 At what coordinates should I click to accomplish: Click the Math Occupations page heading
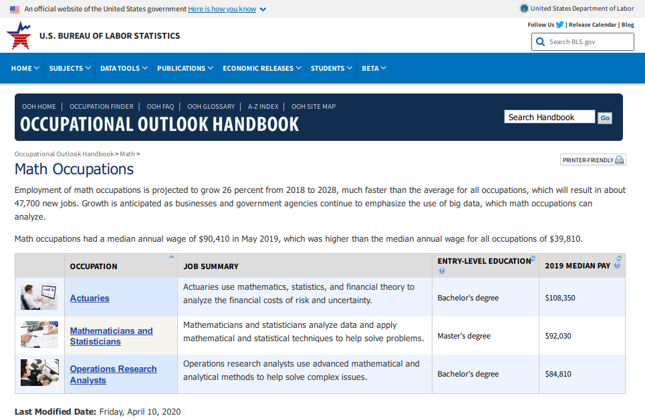74,170
